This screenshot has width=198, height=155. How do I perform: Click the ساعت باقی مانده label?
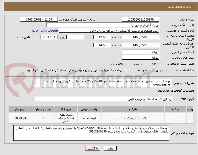point(28,37)
